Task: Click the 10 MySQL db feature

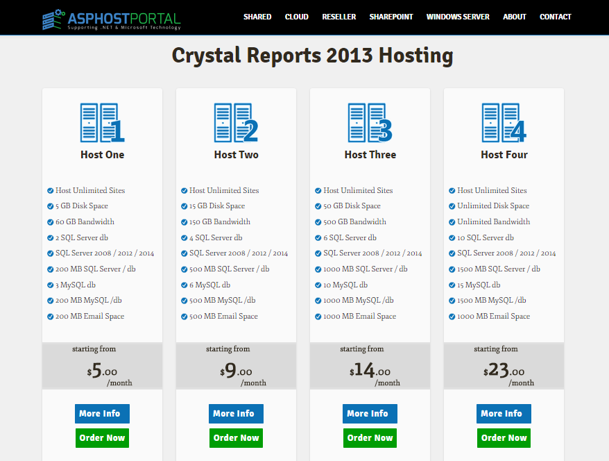Action: tap(345, 285)
